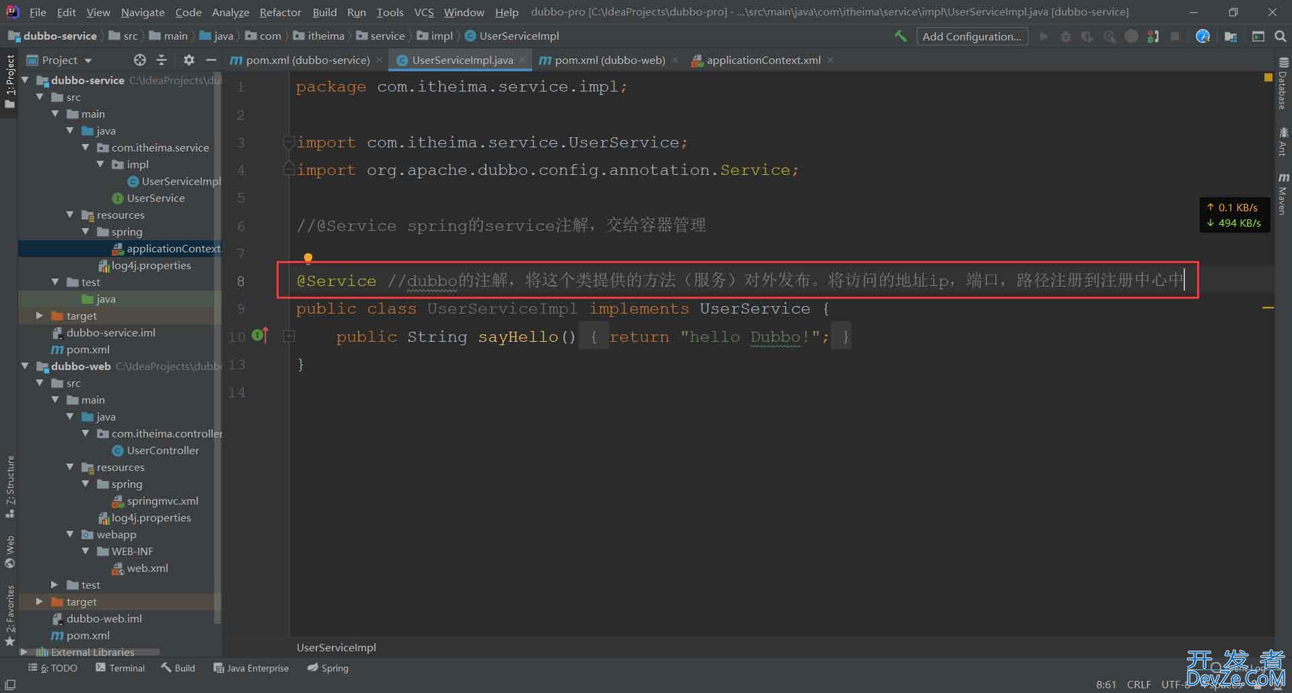Collapse the impl package node

[x=101, y=164]
